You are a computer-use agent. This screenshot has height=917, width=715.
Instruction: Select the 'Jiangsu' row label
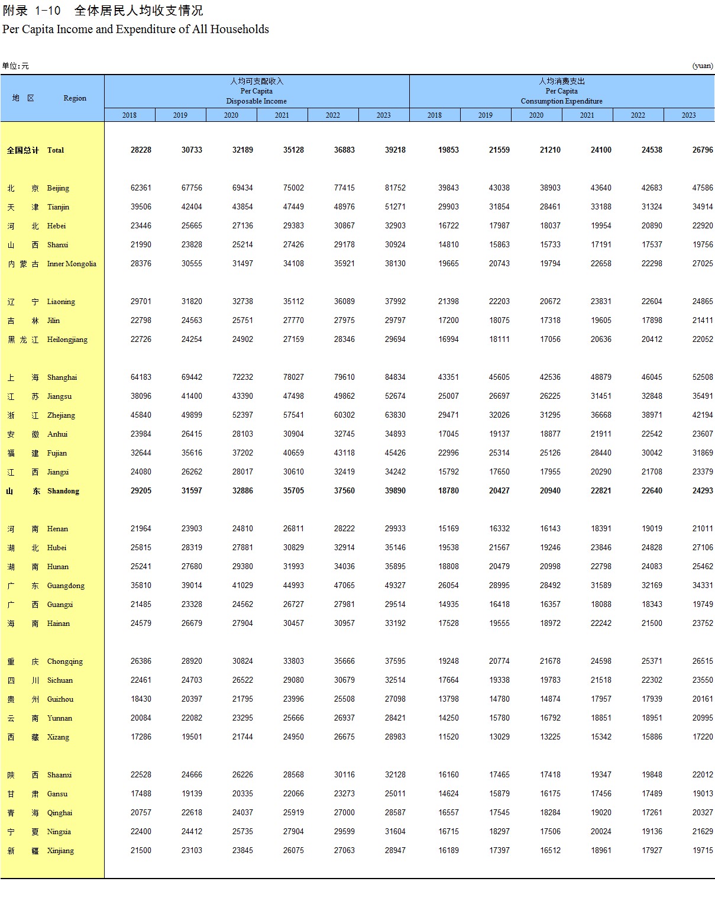tap(59, 396)
